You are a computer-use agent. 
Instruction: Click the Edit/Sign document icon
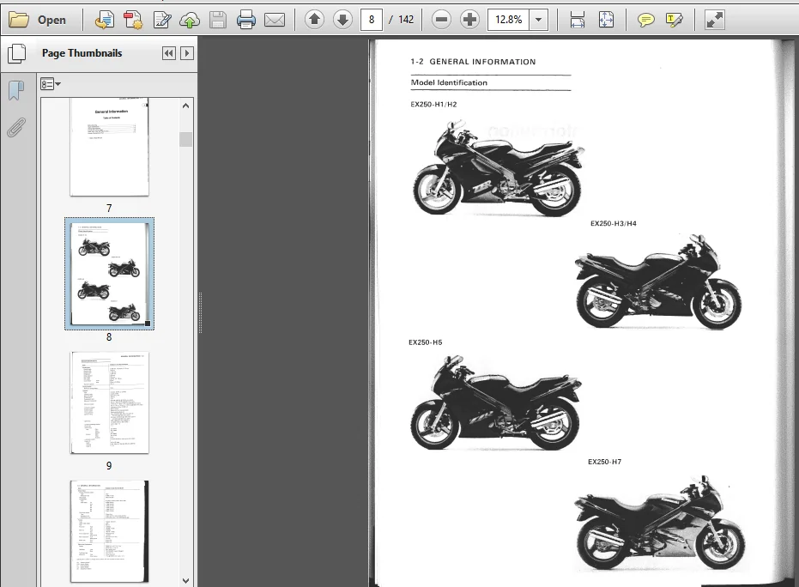[x=162, y=20]
